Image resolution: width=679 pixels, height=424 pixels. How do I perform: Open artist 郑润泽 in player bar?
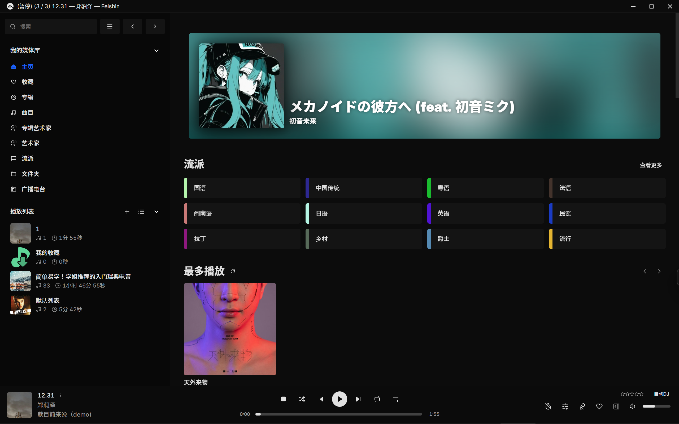[46, 405]
